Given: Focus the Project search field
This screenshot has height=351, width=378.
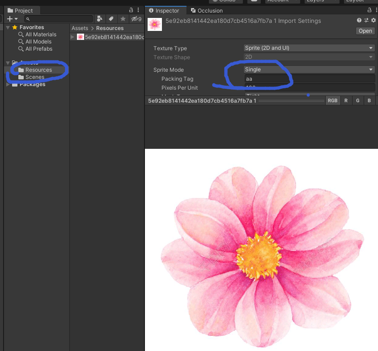Looking at the screenshot, I should [59, 19].
